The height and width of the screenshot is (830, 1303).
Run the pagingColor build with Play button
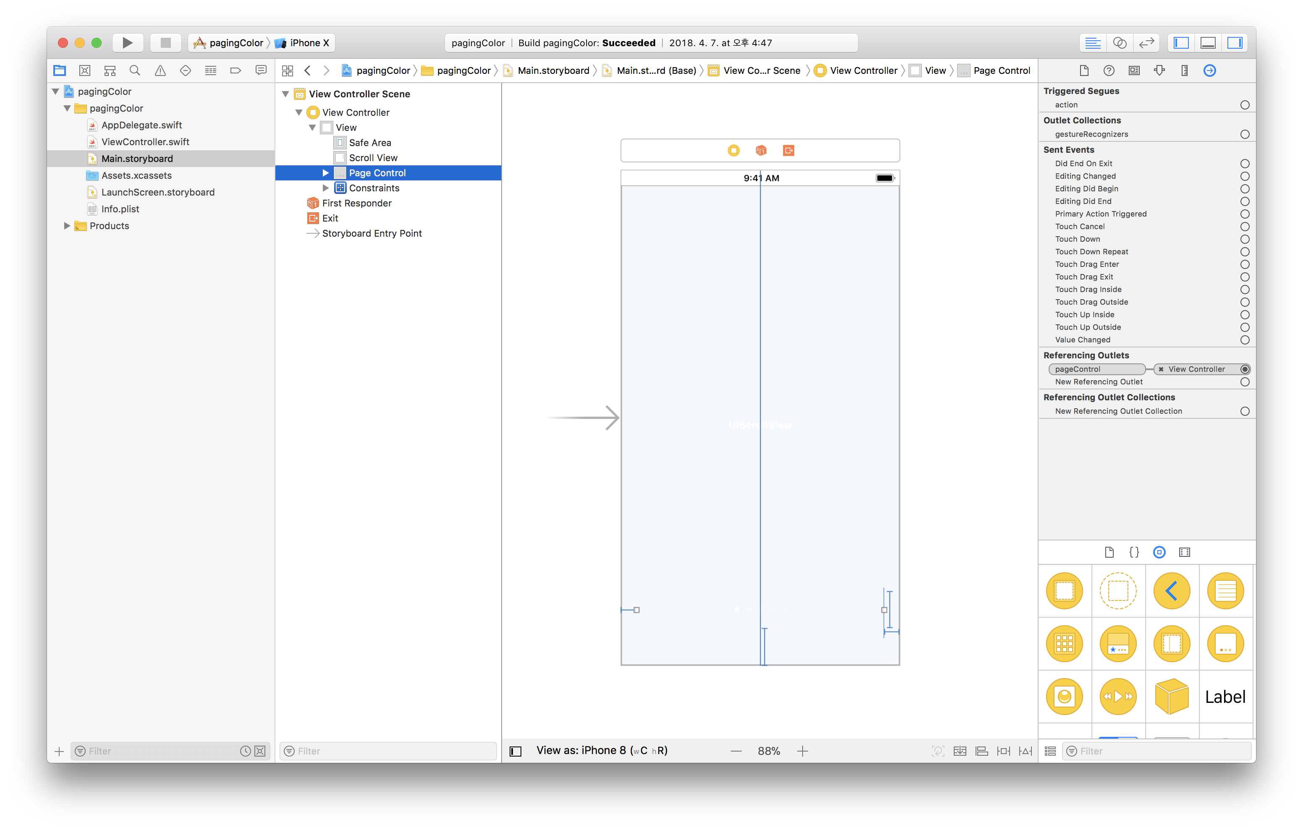coord(127,43)
